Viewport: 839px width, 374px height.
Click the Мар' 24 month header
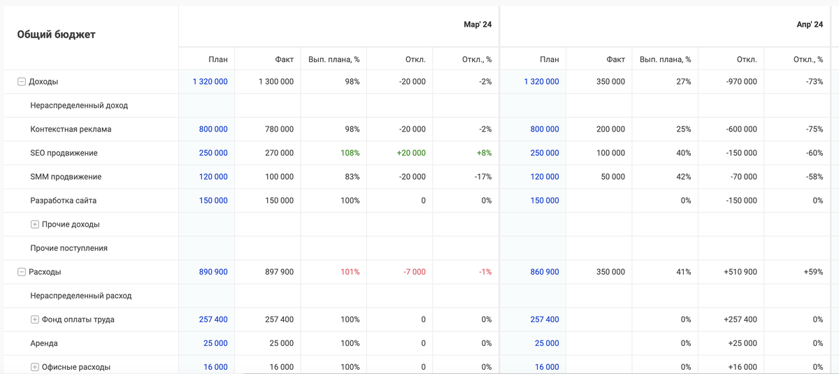click(x=478, y=24)
